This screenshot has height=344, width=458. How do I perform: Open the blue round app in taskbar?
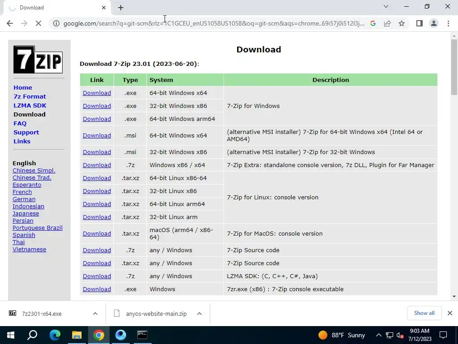click(x=120, y=335)
